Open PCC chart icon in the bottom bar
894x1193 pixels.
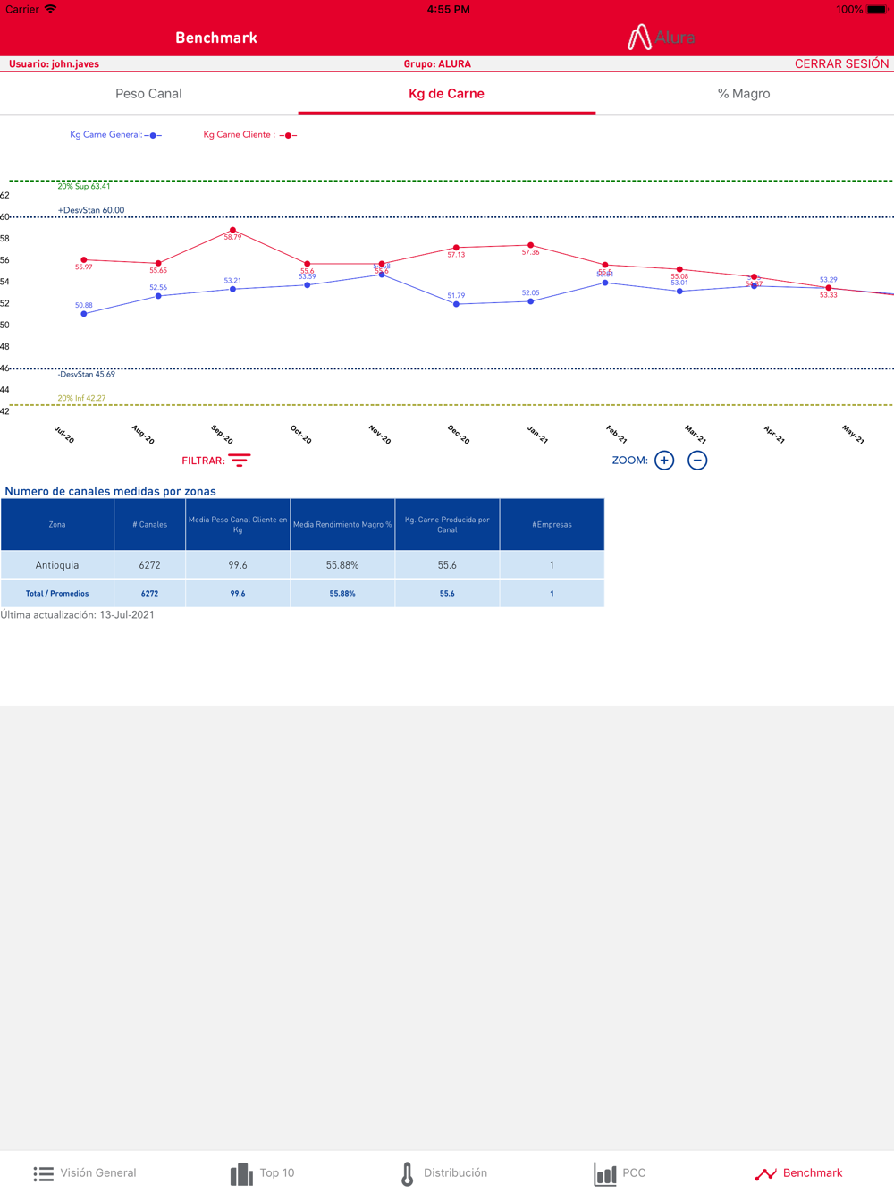click(605, 1173)
